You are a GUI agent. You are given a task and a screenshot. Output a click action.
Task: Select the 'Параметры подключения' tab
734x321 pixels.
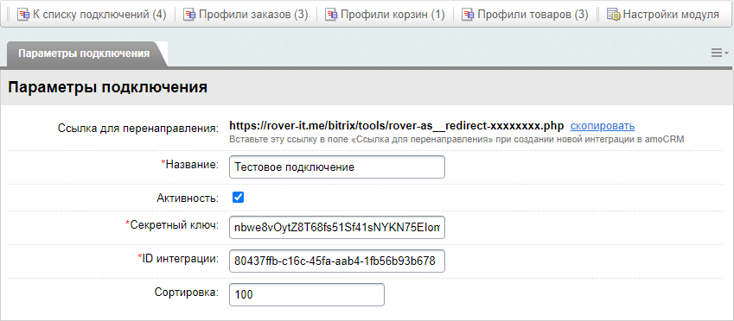84,53
